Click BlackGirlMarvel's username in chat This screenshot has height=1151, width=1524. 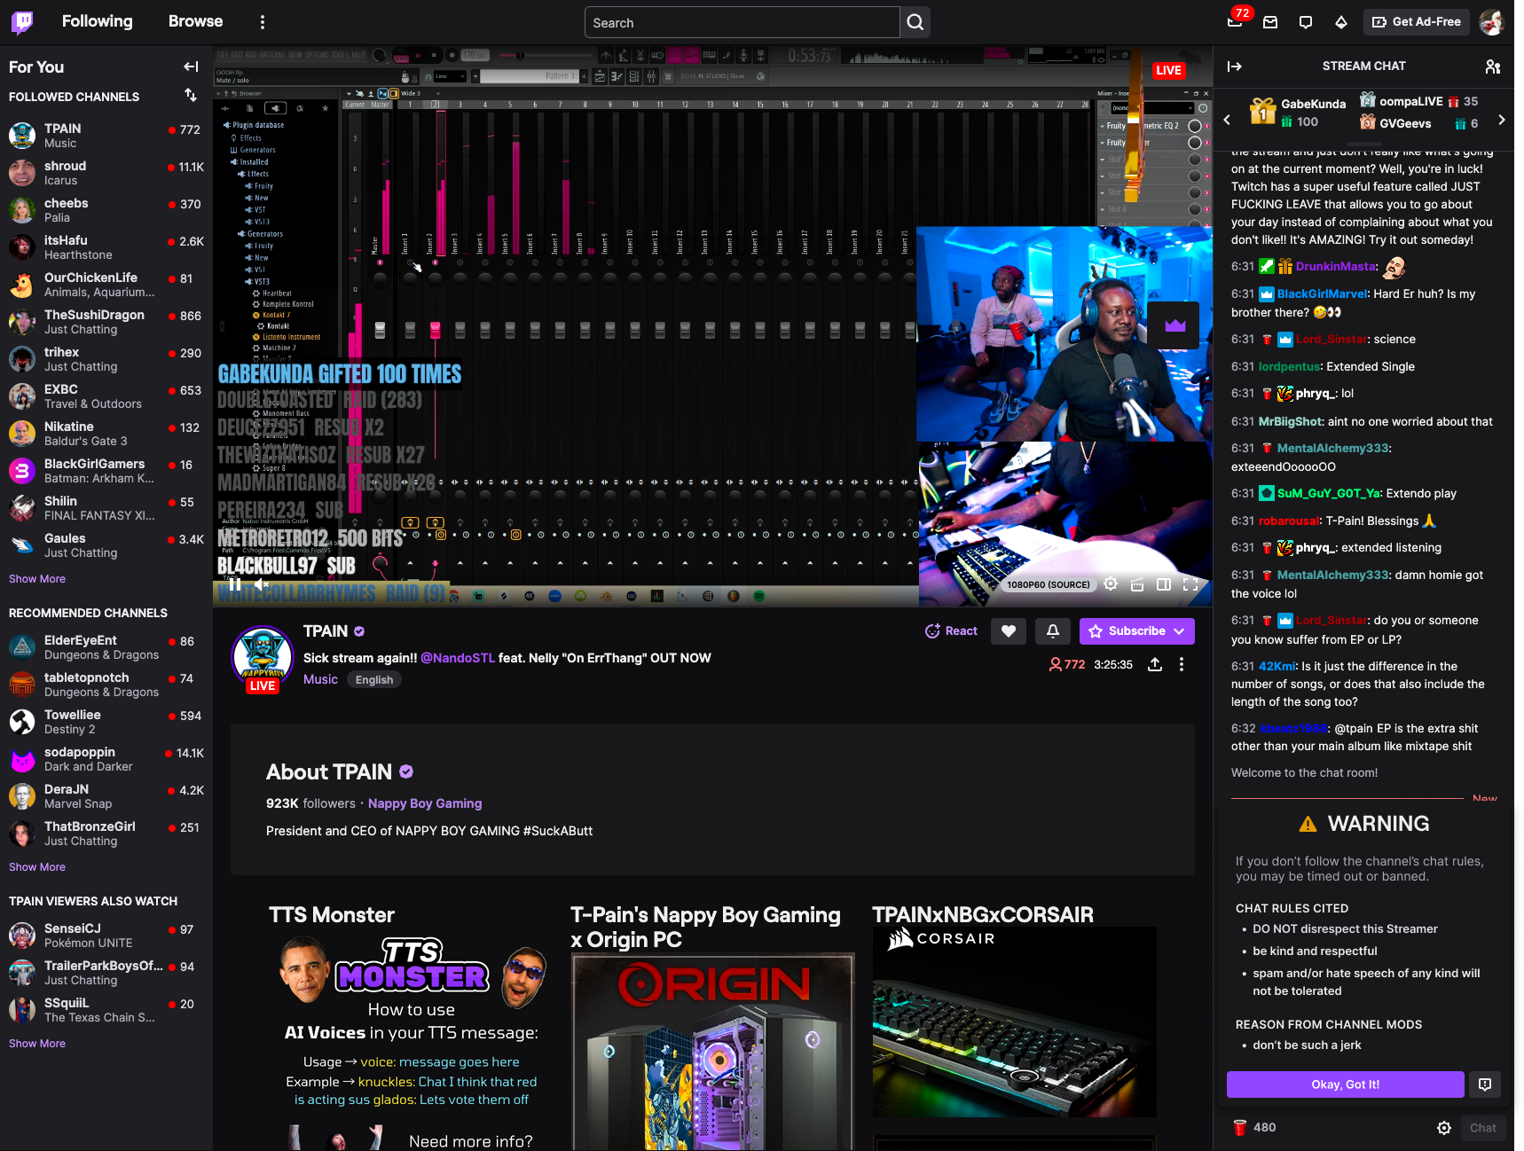pyautogui.click(x=1324, y=294)
